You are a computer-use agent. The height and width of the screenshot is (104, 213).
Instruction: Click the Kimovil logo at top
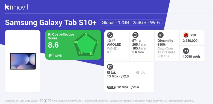coord(16,7)
